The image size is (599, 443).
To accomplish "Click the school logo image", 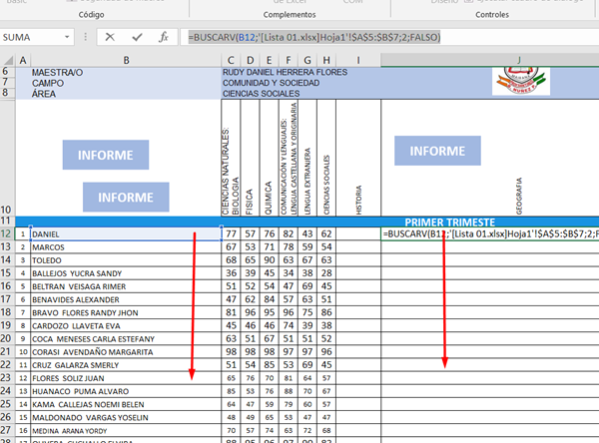I will pyautogui.click(x=519, y=82).
